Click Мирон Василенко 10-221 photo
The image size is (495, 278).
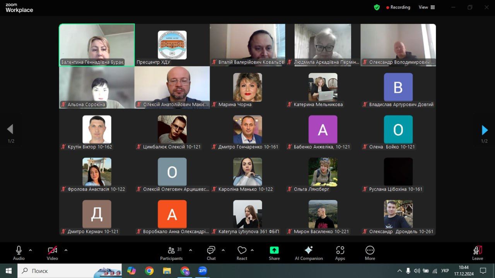[323, 214]
